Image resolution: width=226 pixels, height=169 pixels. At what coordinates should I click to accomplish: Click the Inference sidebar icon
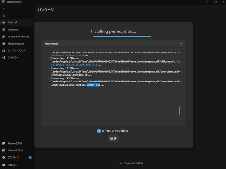pos(4,30)
